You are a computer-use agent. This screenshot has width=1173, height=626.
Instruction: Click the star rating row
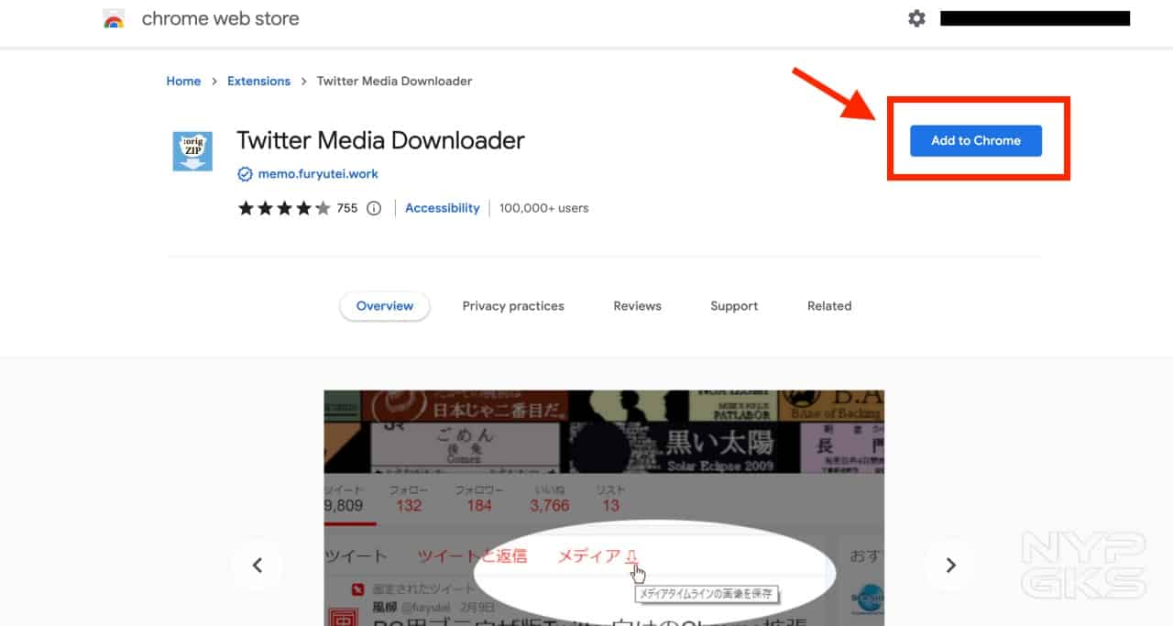284,208
